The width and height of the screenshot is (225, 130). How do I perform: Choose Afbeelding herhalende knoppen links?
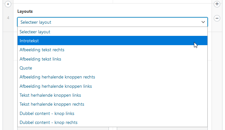(113, 86)
